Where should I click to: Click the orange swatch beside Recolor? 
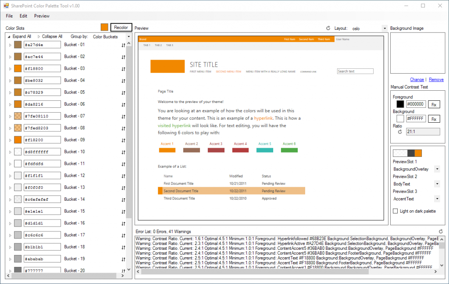(104, 27)
